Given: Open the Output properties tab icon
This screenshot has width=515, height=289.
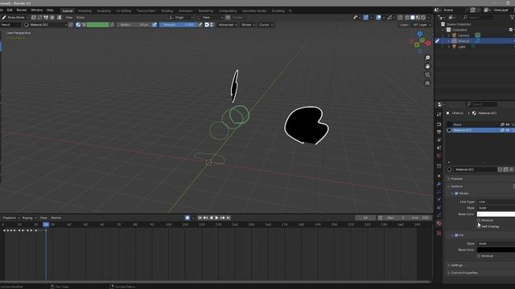Looking at the screenshot, I should [439, 132].
